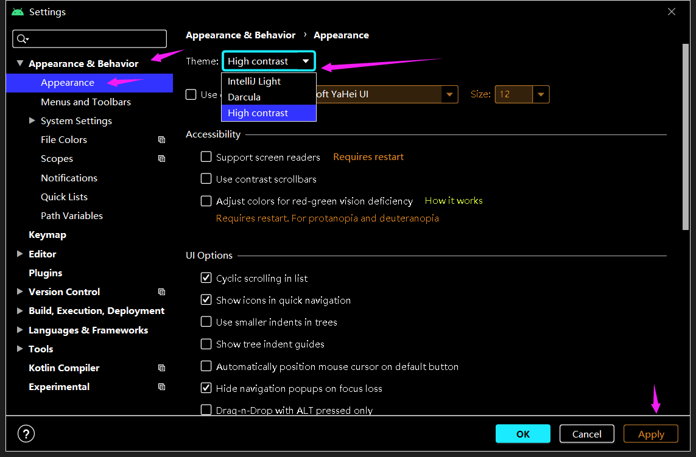This screenshot has height=457, width=696.
Task: Toggle Automatically position mouse cursor on default button
Action: click(x=206, y=366)
